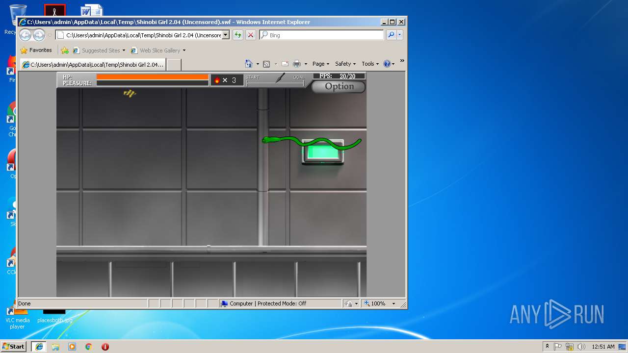Click the FPS 20/20 readout

click(339, 76)
